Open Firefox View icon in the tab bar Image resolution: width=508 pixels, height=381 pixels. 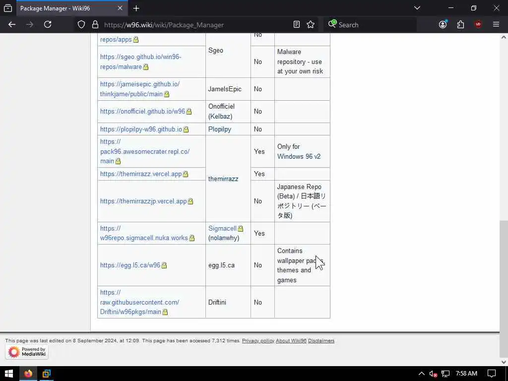point(8,8)
